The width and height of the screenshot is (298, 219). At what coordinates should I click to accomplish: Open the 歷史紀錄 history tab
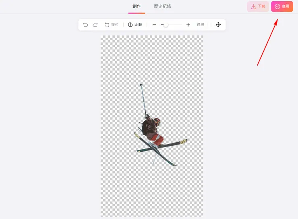(162, 6)
